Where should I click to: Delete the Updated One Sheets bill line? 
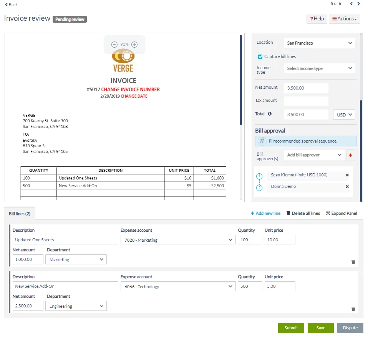[353, 262]
